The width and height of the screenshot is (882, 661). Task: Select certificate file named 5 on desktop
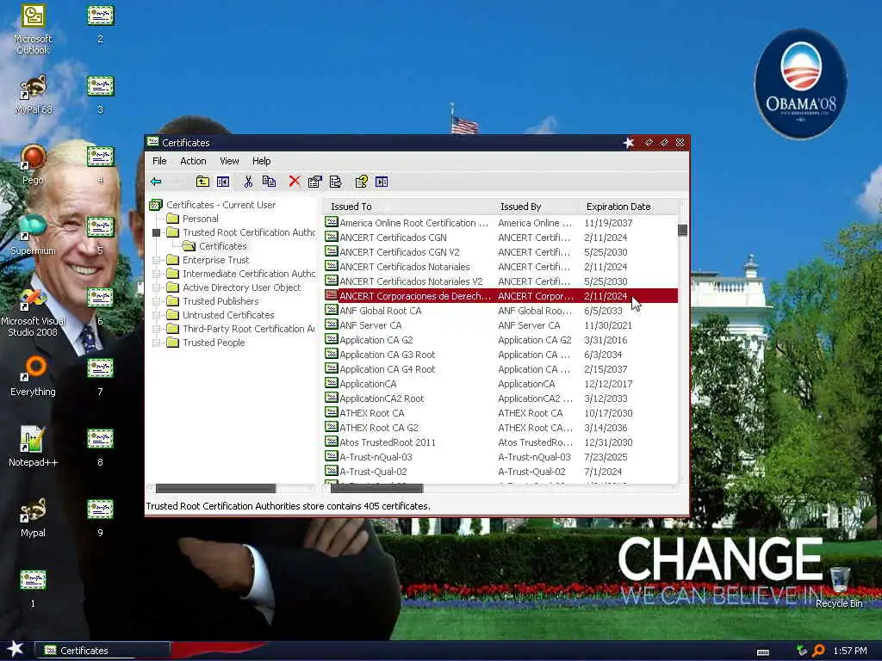[x=100, y=236]
